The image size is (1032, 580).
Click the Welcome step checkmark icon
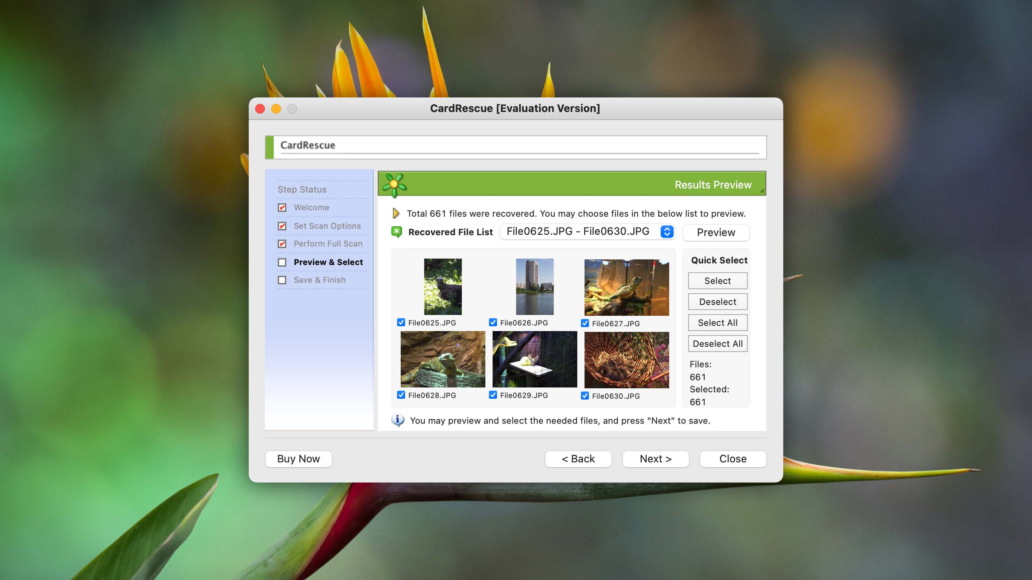click(282, 207)
